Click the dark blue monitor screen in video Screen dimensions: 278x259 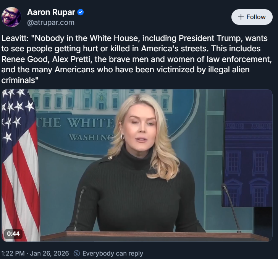click(x=247, y=148)
